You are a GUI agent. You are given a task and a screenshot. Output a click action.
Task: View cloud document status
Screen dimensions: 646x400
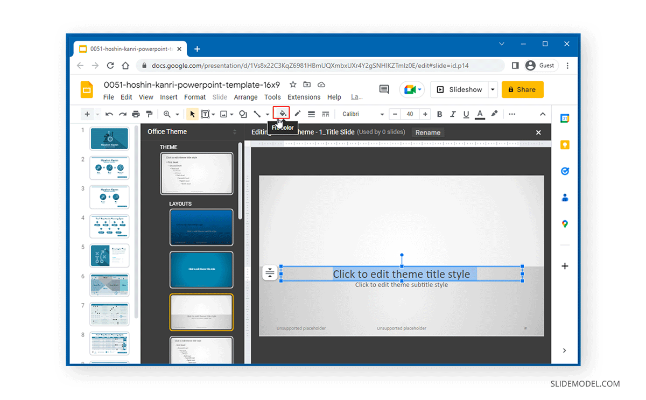tap(321, 85)
